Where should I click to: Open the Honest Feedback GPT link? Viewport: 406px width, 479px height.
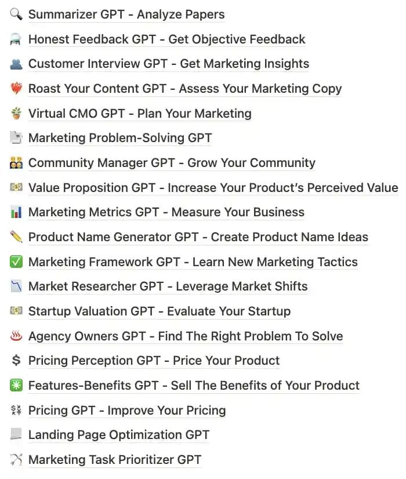tap(166, 39)
